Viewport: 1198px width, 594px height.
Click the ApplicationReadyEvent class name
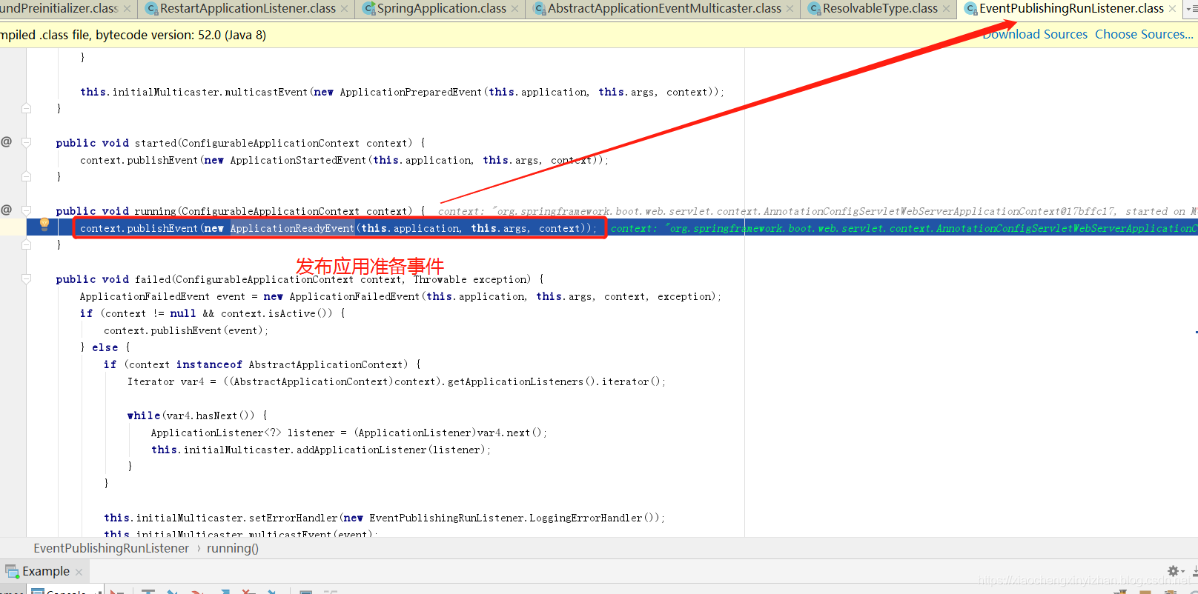pyautogui.click(x=292, y=228)
